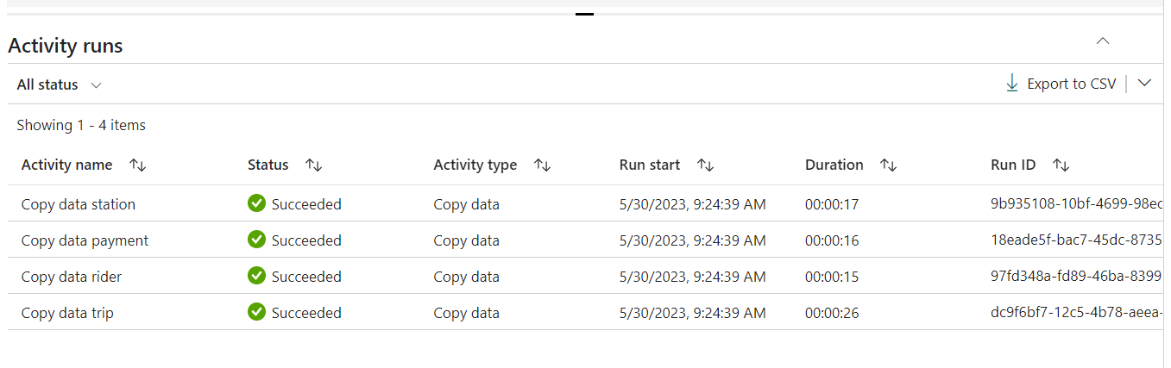
Task: Open the All status filter dropdown
Action: (60, 84)
